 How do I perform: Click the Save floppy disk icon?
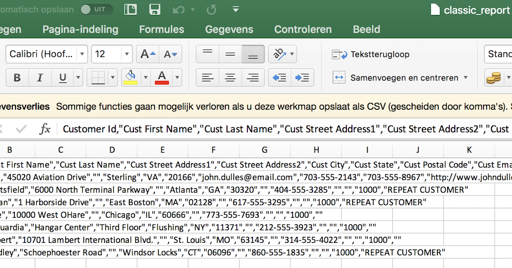coord(154,9)
